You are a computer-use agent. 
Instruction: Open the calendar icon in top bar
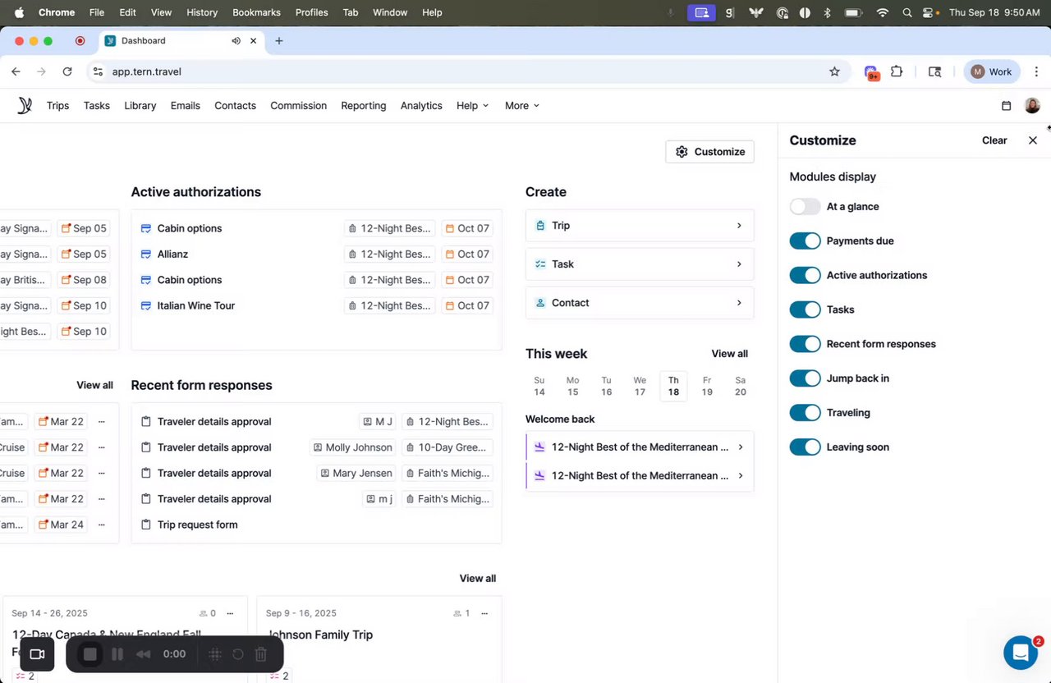pos(1007,105)
